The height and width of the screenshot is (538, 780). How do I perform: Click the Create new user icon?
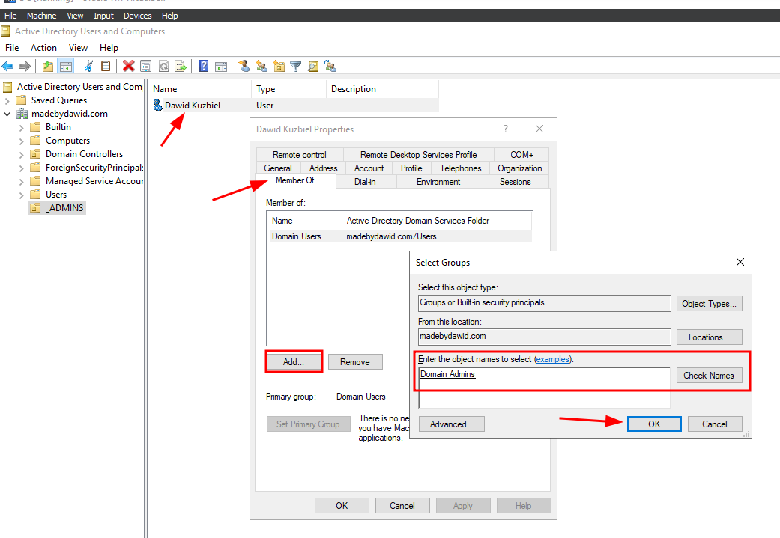pyautogui.click(x=244, y=66)
